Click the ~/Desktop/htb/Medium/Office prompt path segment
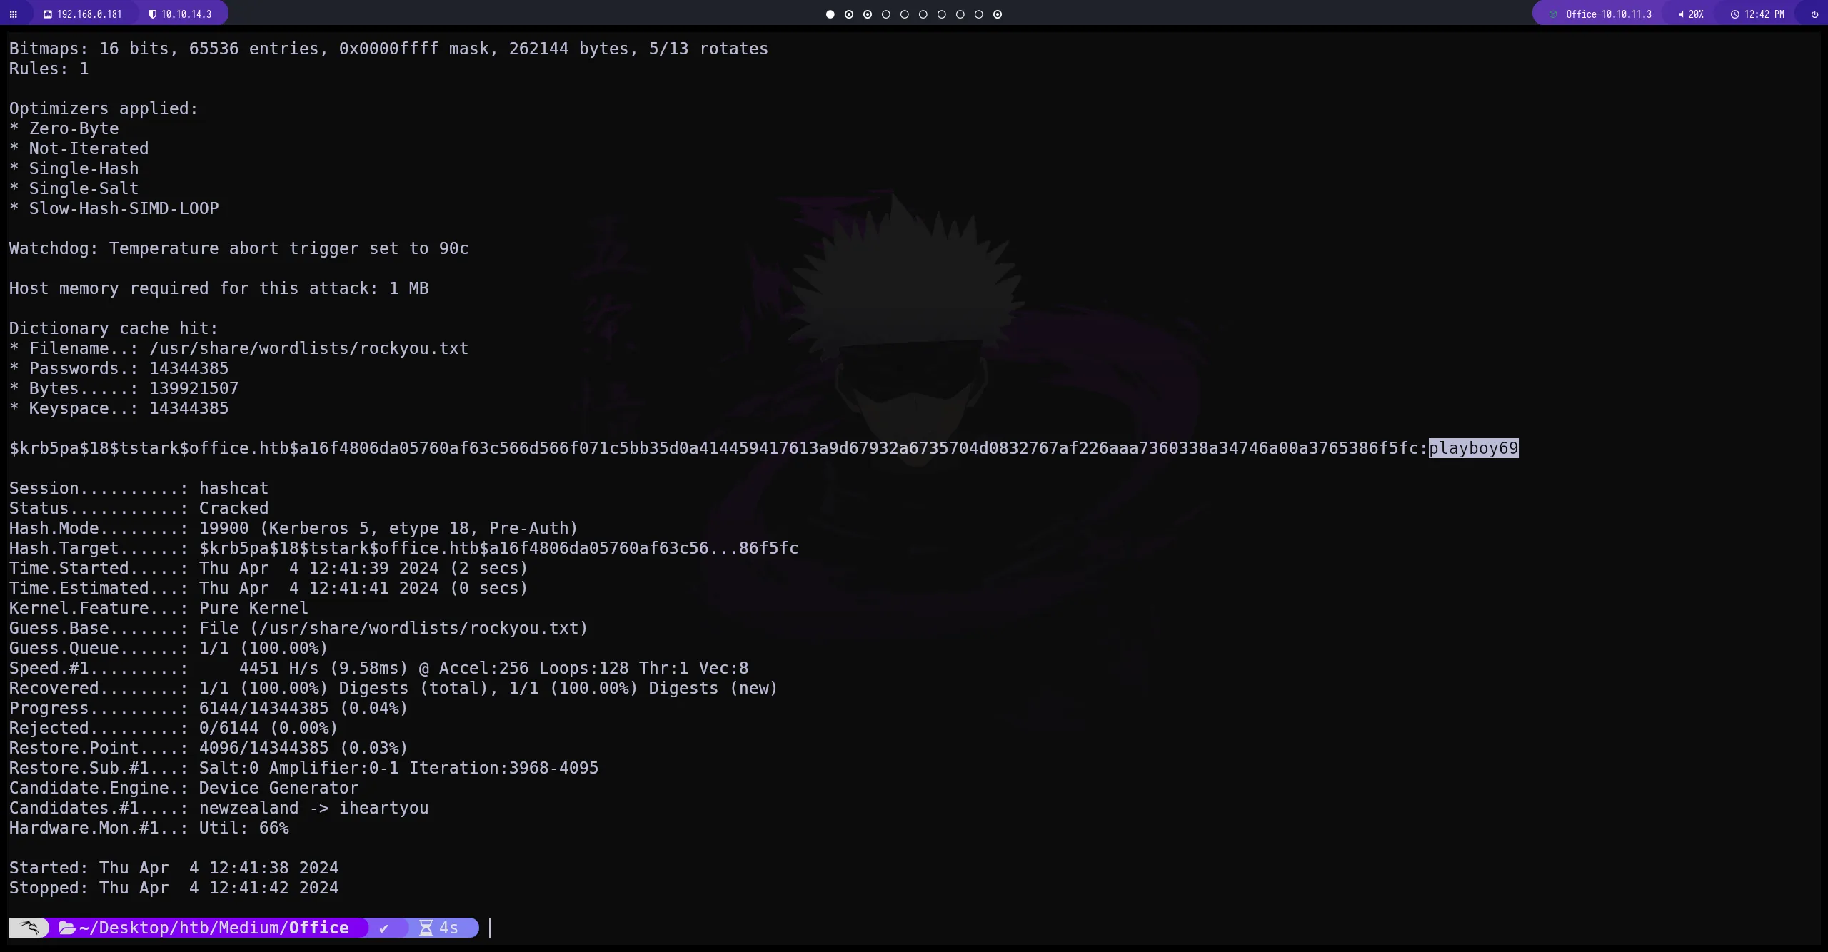This screenshot has width=1828, height=952. tap(214, 928)
